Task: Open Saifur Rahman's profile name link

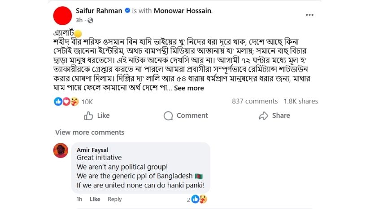Action: click(99, 11)
